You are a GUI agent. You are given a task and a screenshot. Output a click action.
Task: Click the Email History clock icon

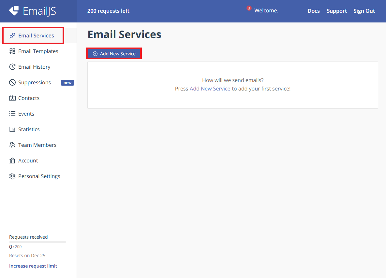tap(12, 67)
